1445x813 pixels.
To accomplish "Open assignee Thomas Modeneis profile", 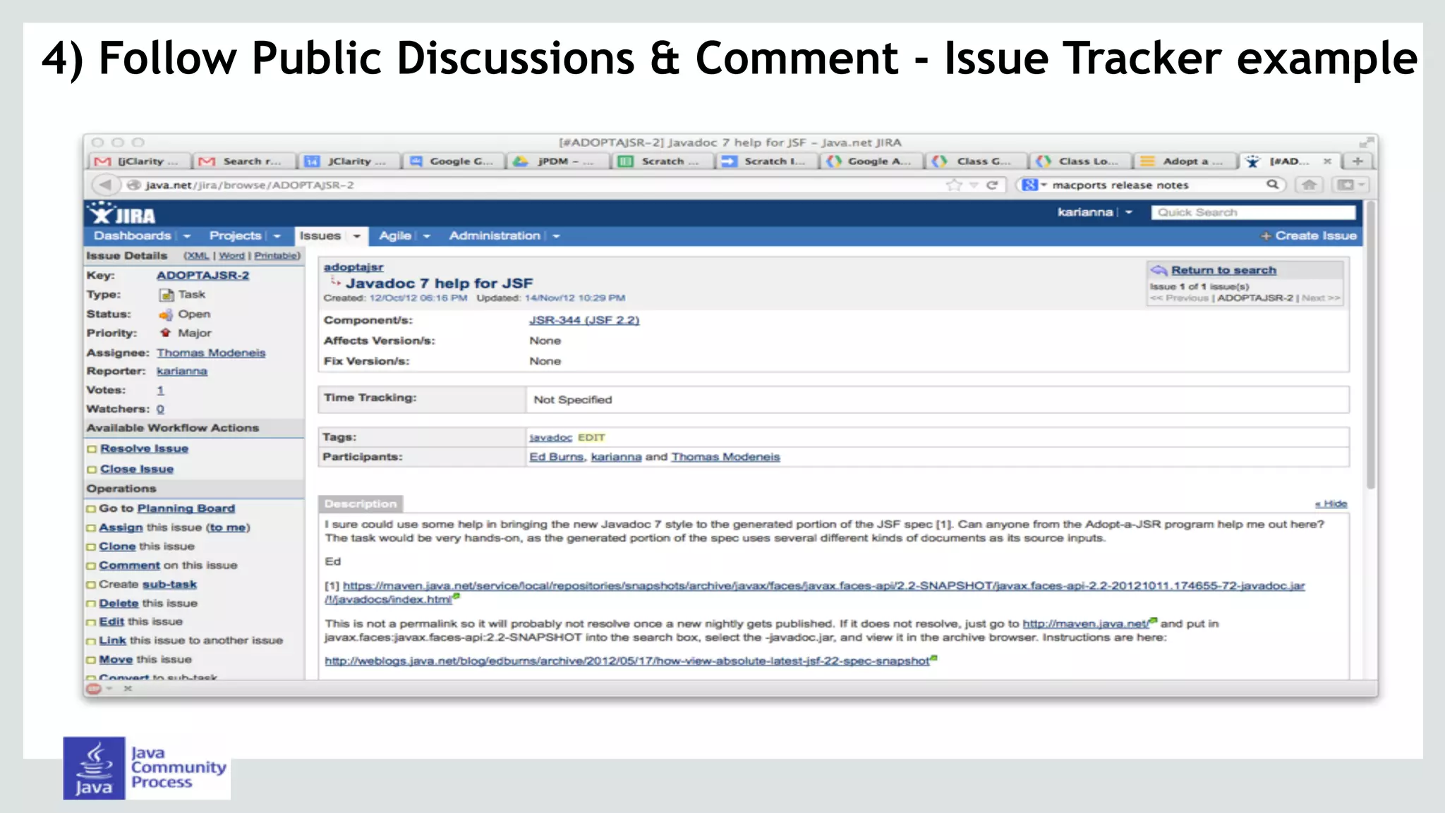I will [x=211, y=353].
